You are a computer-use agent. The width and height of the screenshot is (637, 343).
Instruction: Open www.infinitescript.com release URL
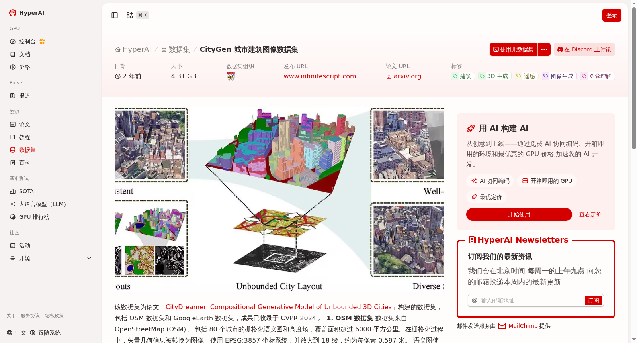click(320, 76)
